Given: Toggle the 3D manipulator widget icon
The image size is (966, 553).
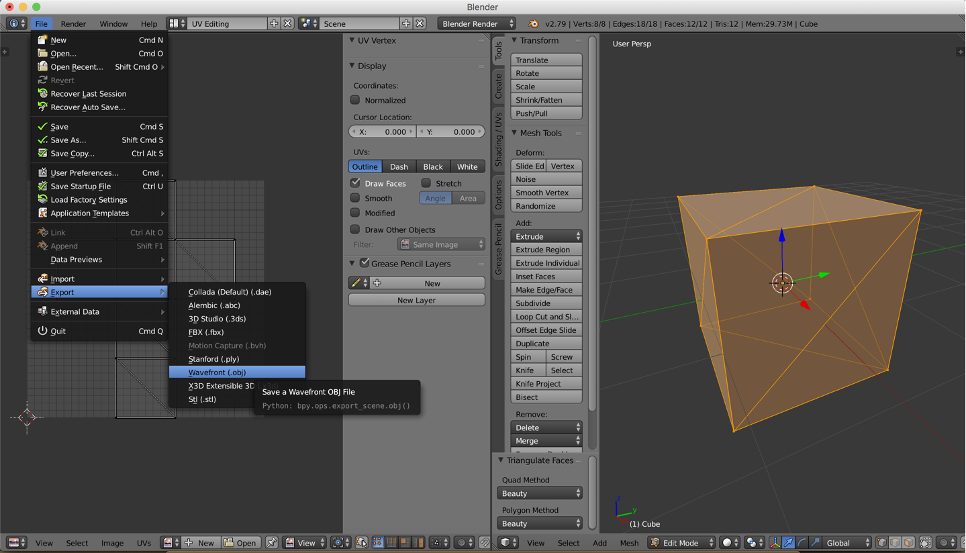Looking at the screenshot, I should click(775, 542).
